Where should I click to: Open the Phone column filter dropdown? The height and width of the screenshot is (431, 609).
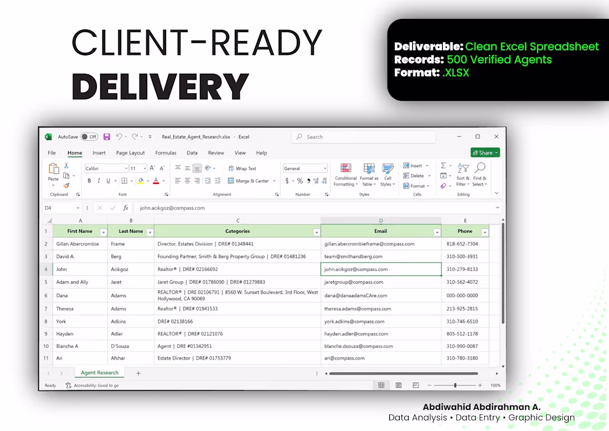click(x=485, y=232)
